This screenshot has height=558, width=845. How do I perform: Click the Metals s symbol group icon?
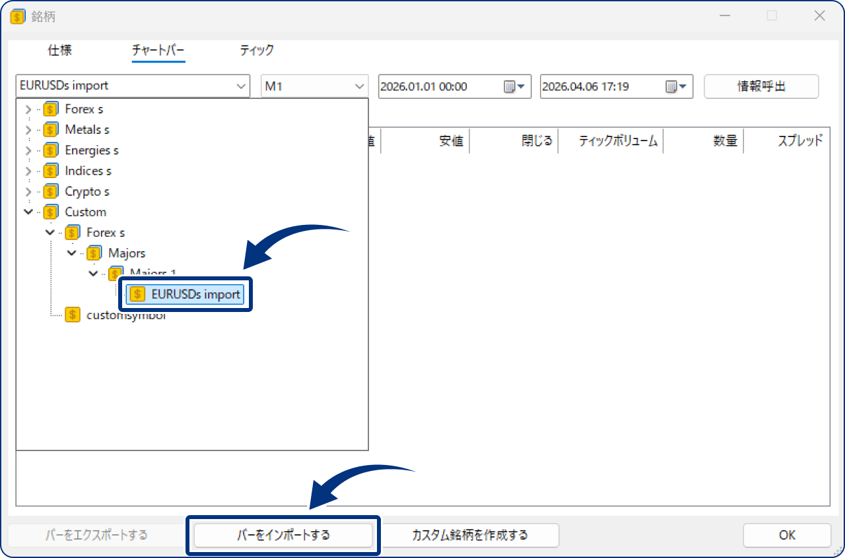[x=51, y=130]
